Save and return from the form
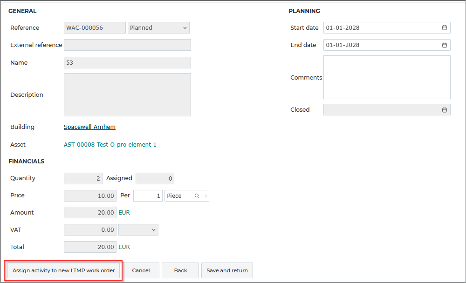Screen dimensions: 466x283 227,270
